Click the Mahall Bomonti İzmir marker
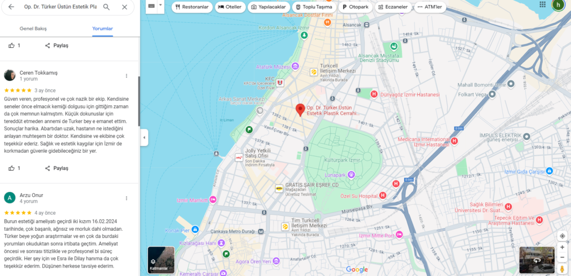 511,84
